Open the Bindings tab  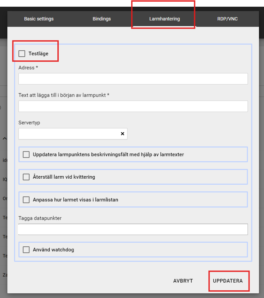102,19
